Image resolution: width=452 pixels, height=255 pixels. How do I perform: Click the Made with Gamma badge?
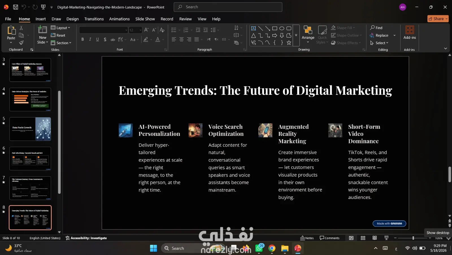pos(389,224)
